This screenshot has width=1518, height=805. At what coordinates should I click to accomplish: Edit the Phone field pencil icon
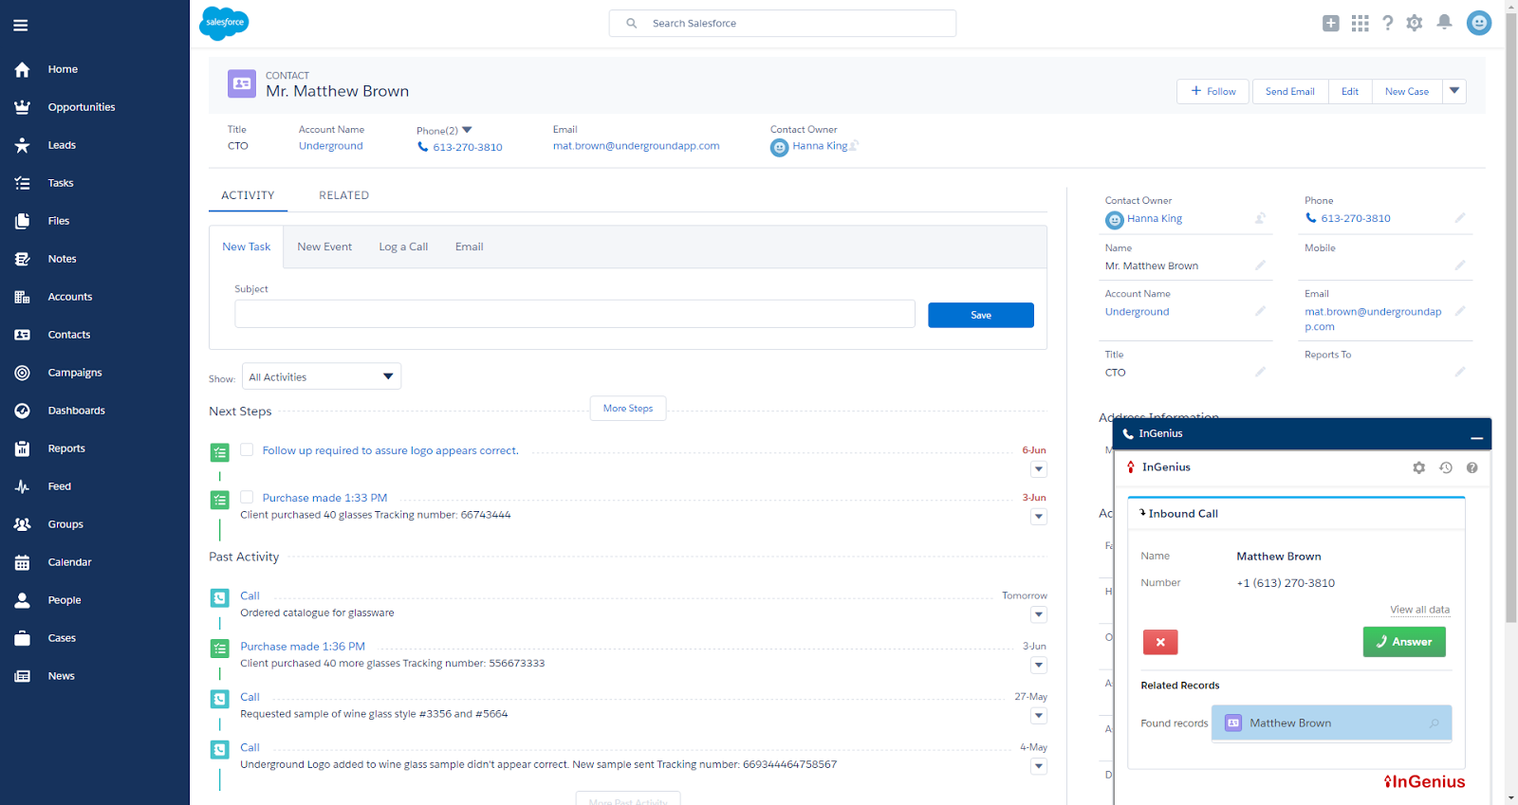tap(1460, 218)
